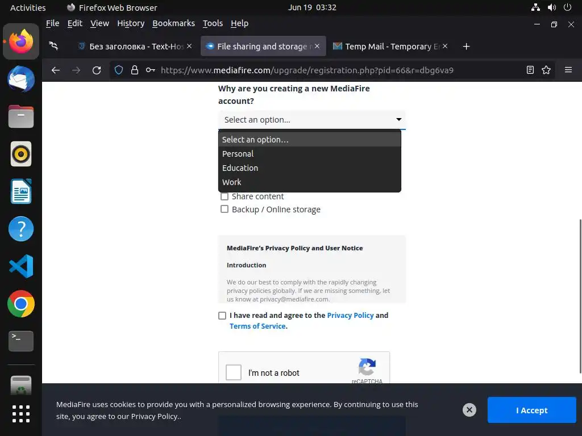The height and width of the screenshot is (436, 582).
Task: Open the Terms of Service link
Action: [x=257, y=326]
